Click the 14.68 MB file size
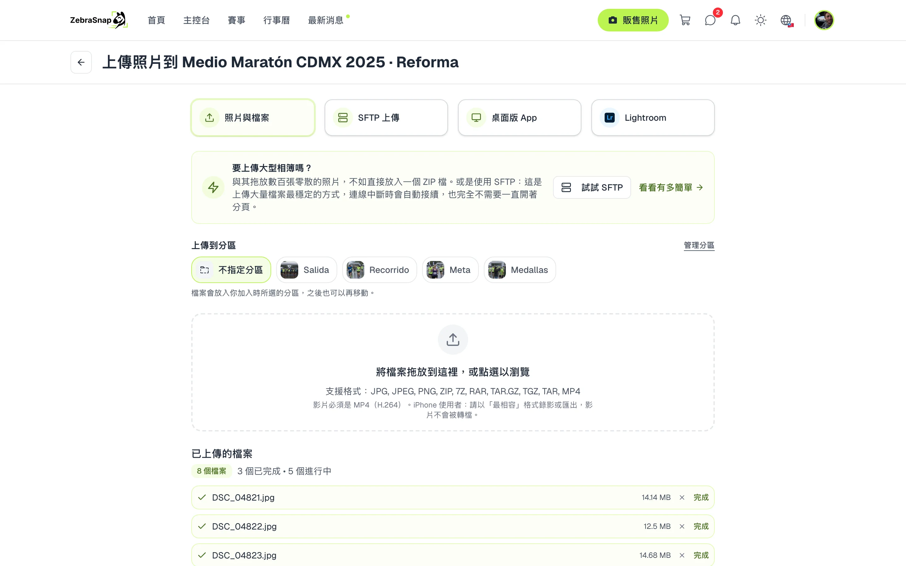This screenshot has height=566, width=906. click(655, 555)
